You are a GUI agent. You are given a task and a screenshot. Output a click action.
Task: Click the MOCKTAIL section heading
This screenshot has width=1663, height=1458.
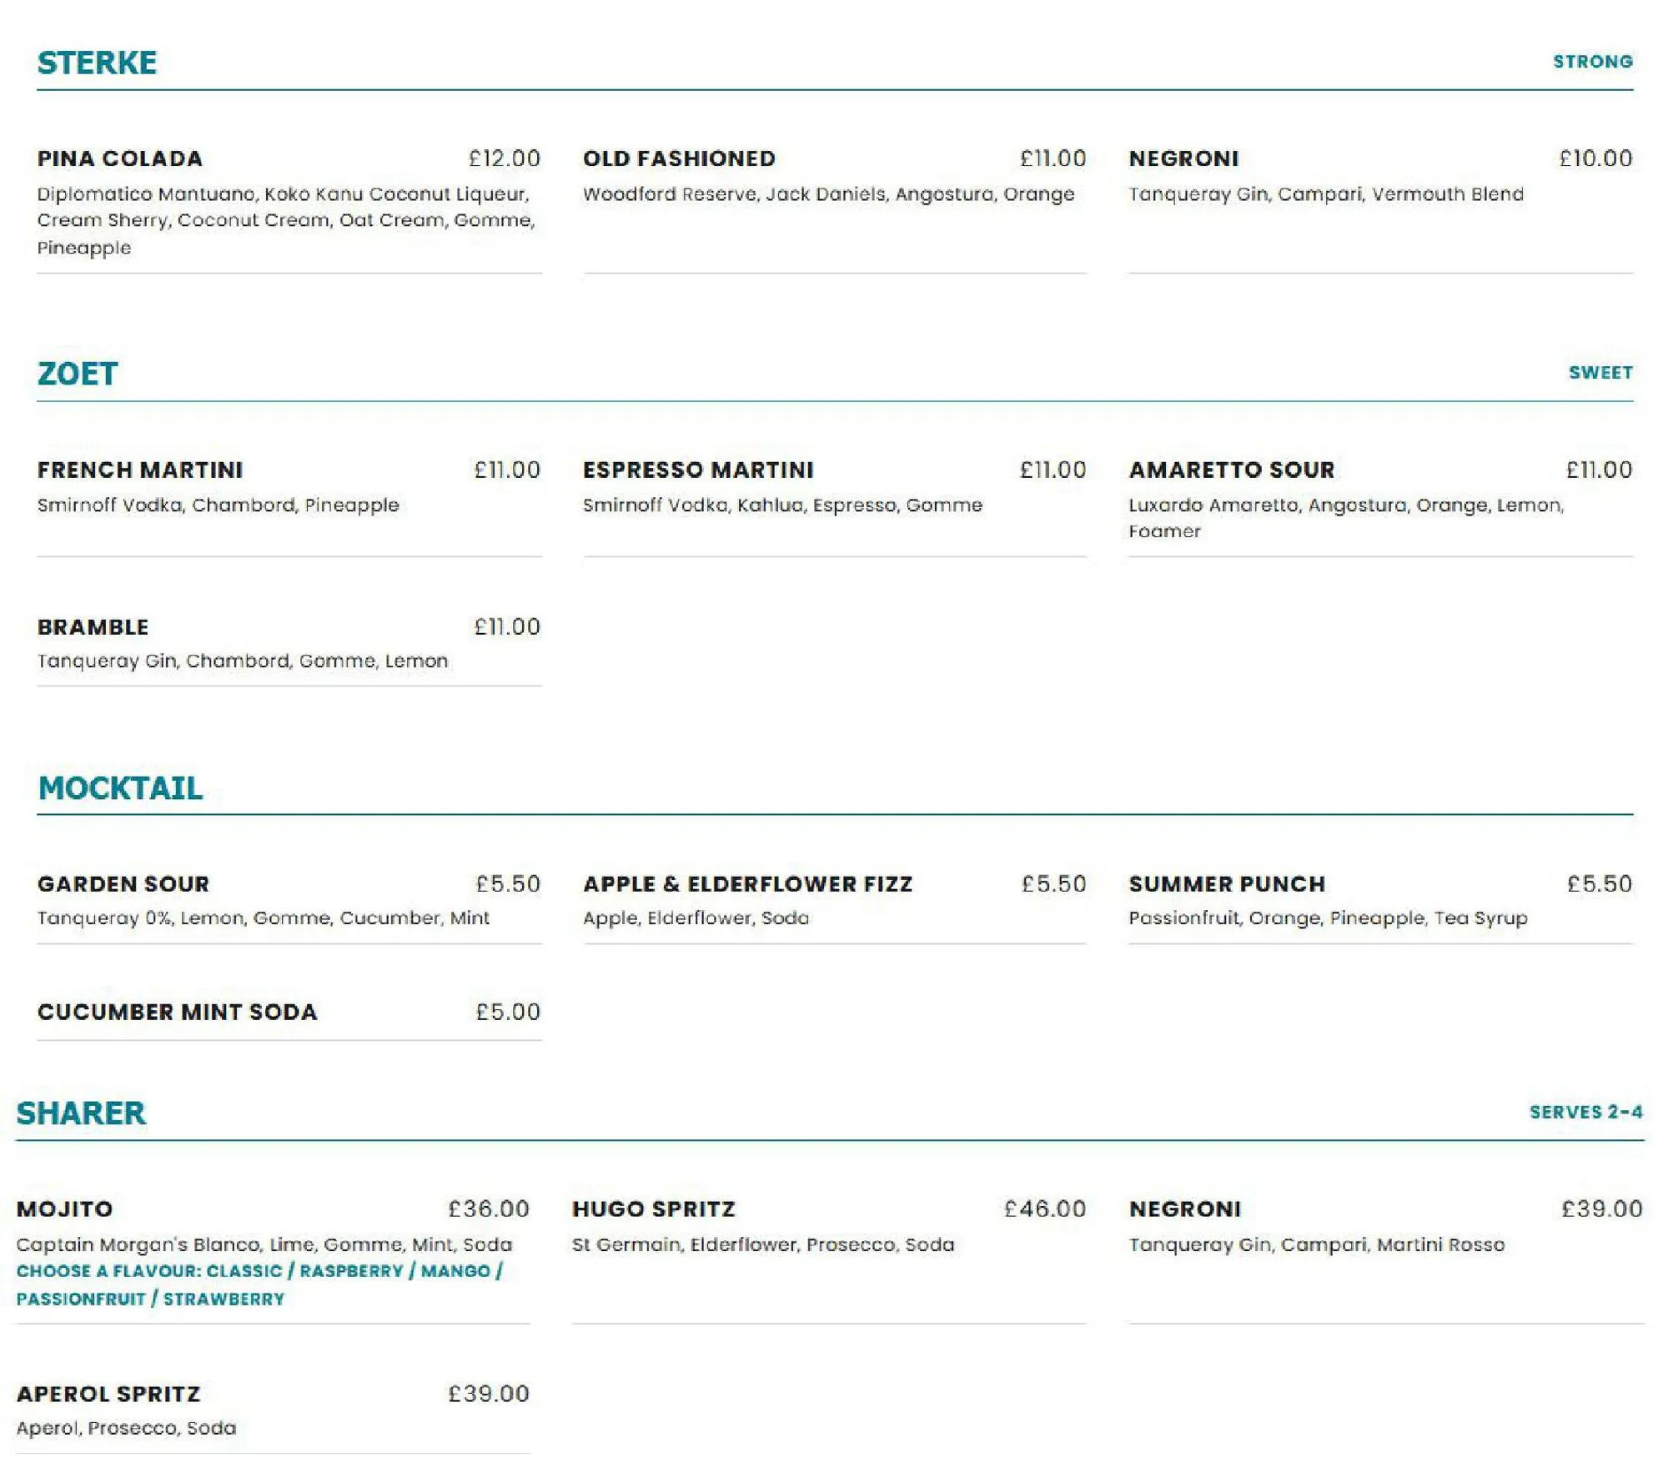pos(120,788)
